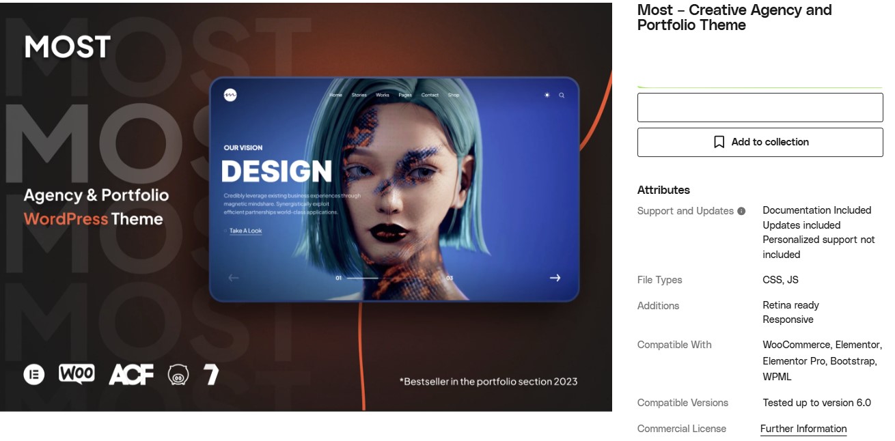This screenshot has height=441, width=895.
Task: Click the number 7 logo icon
Action: tap(212, 374)
